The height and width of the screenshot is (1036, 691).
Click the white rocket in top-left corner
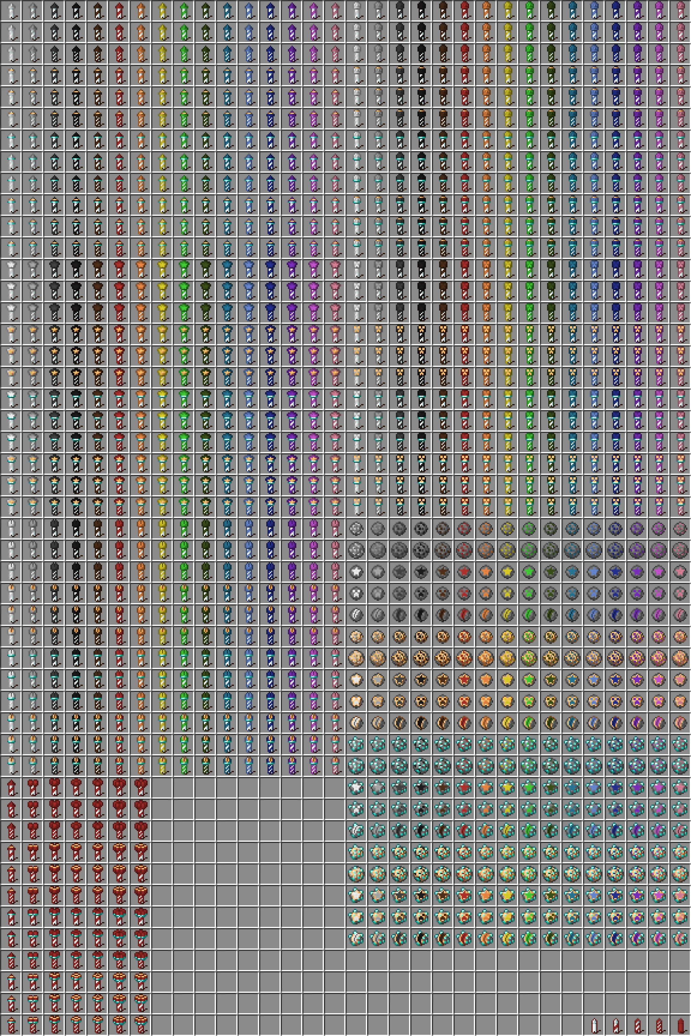click(x=12, y=11)
